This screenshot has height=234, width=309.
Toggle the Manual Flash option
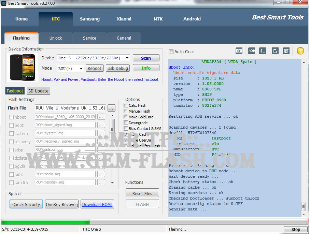pos(126,111)
